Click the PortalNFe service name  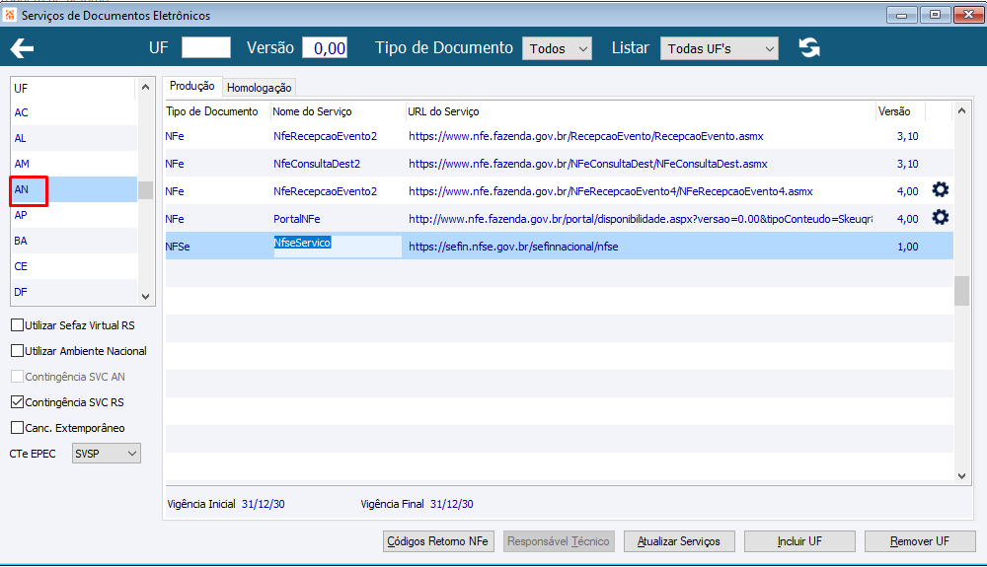(x=296, y=219)
